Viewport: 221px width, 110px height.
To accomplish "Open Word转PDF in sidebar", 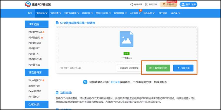I will pyautogui.click(x=35, y=80).
